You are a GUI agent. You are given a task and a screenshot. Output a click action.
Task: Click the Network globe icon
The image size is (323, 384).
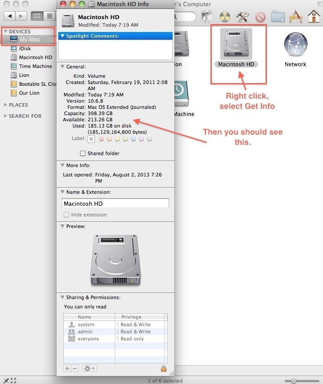point(295,44)
